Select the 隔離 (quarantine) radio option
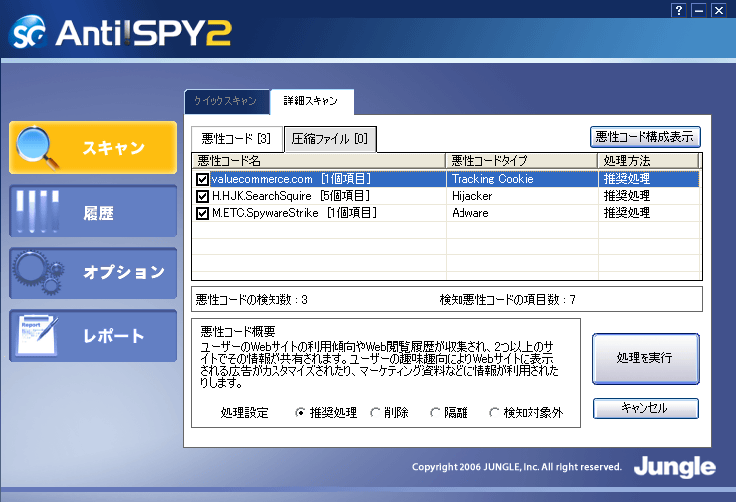Viewport: 736px width, 502px height. coord(435,412)
